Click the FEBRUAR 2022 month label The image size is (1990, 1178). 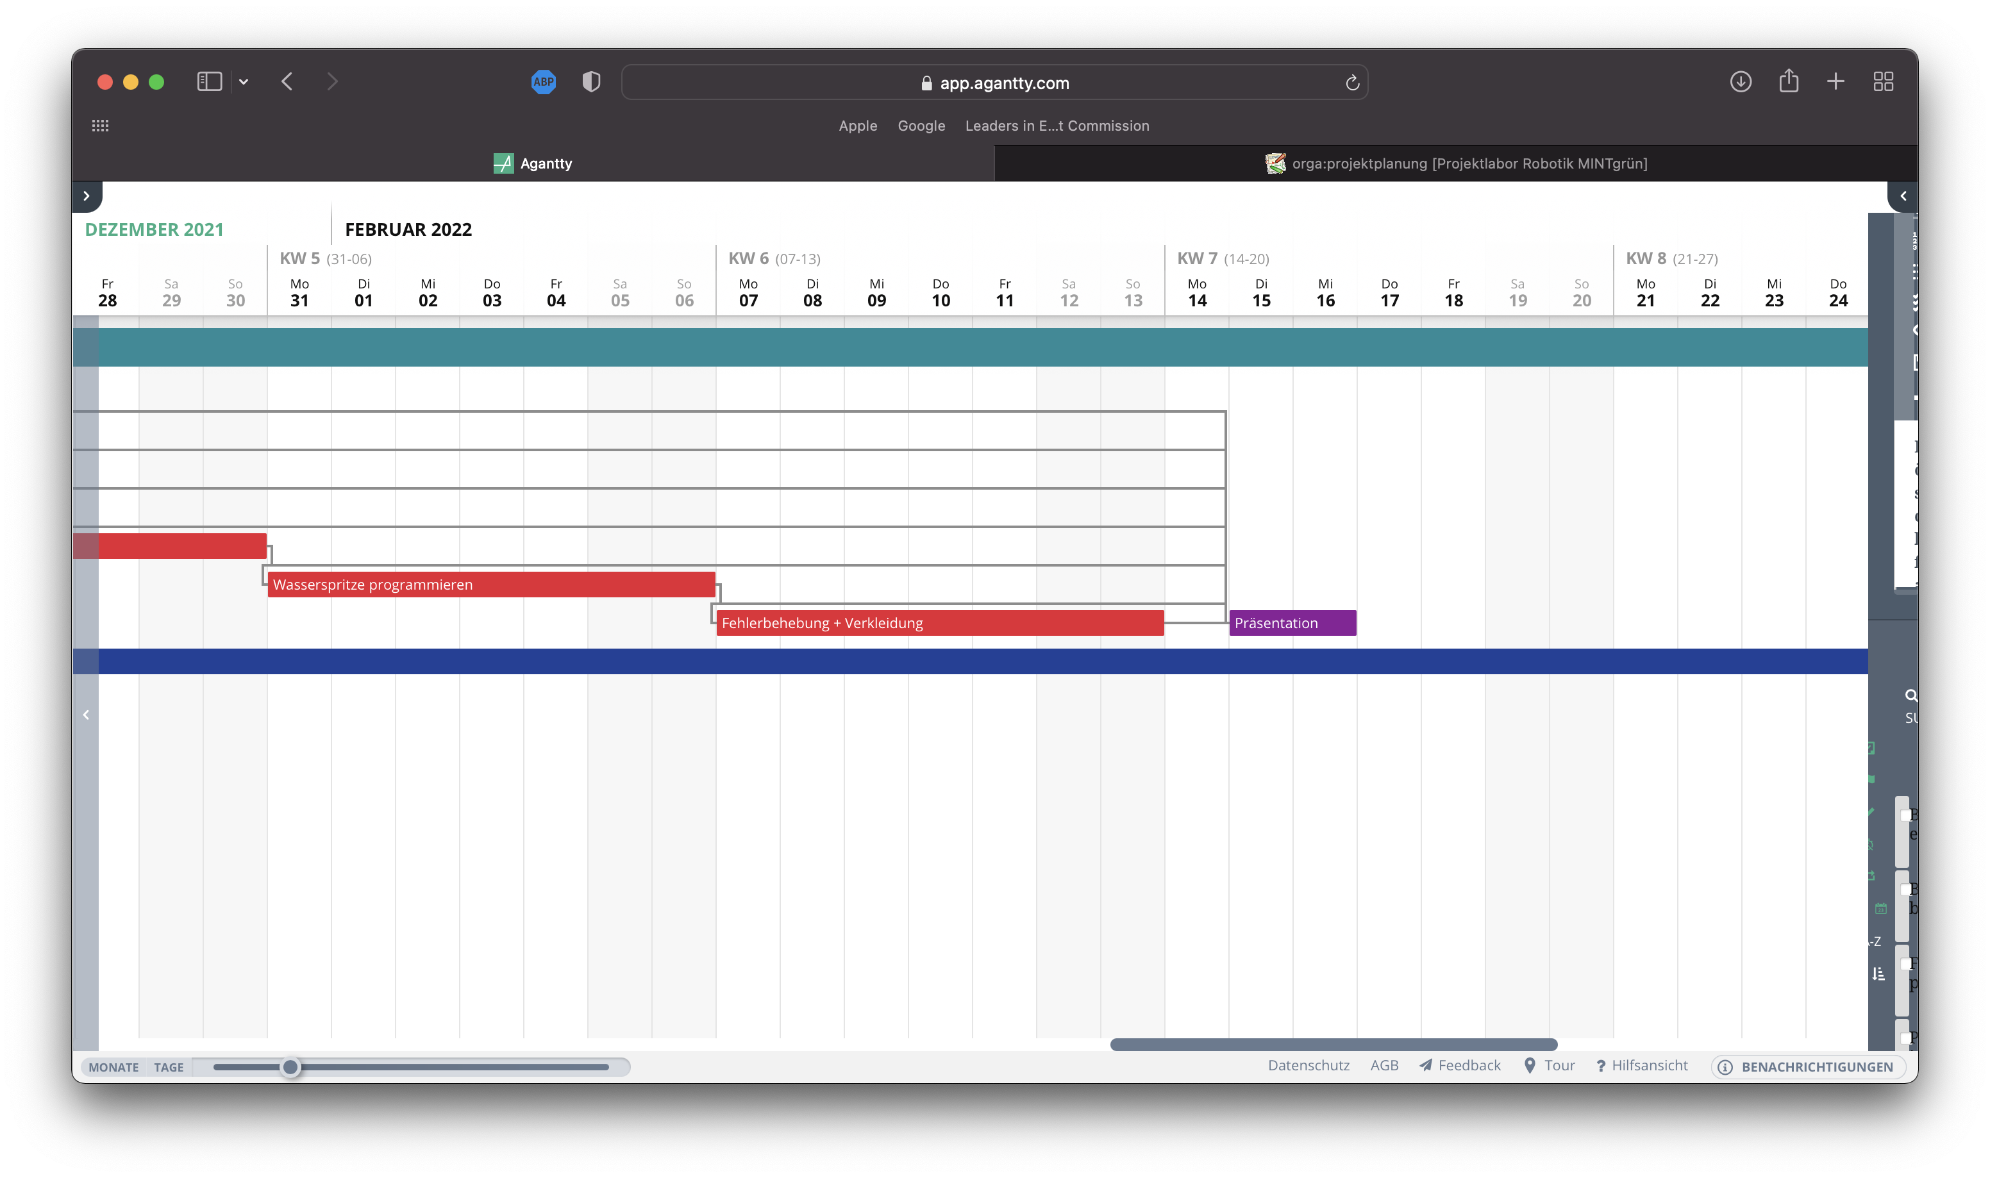click(408, 229)
